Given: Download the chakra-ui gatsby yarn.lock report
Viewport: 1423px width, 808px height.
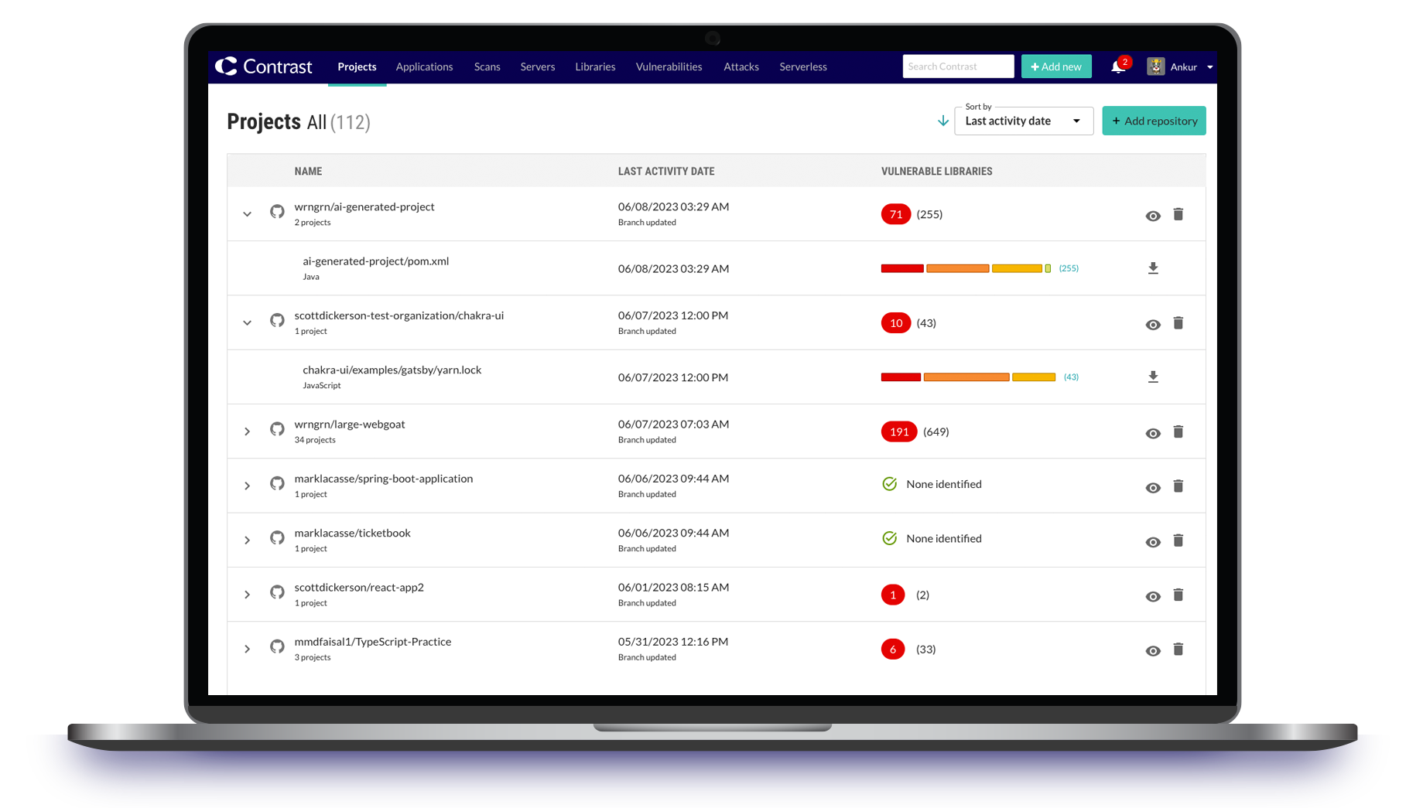Looking at the screenshot, I should click(1153, 377).
